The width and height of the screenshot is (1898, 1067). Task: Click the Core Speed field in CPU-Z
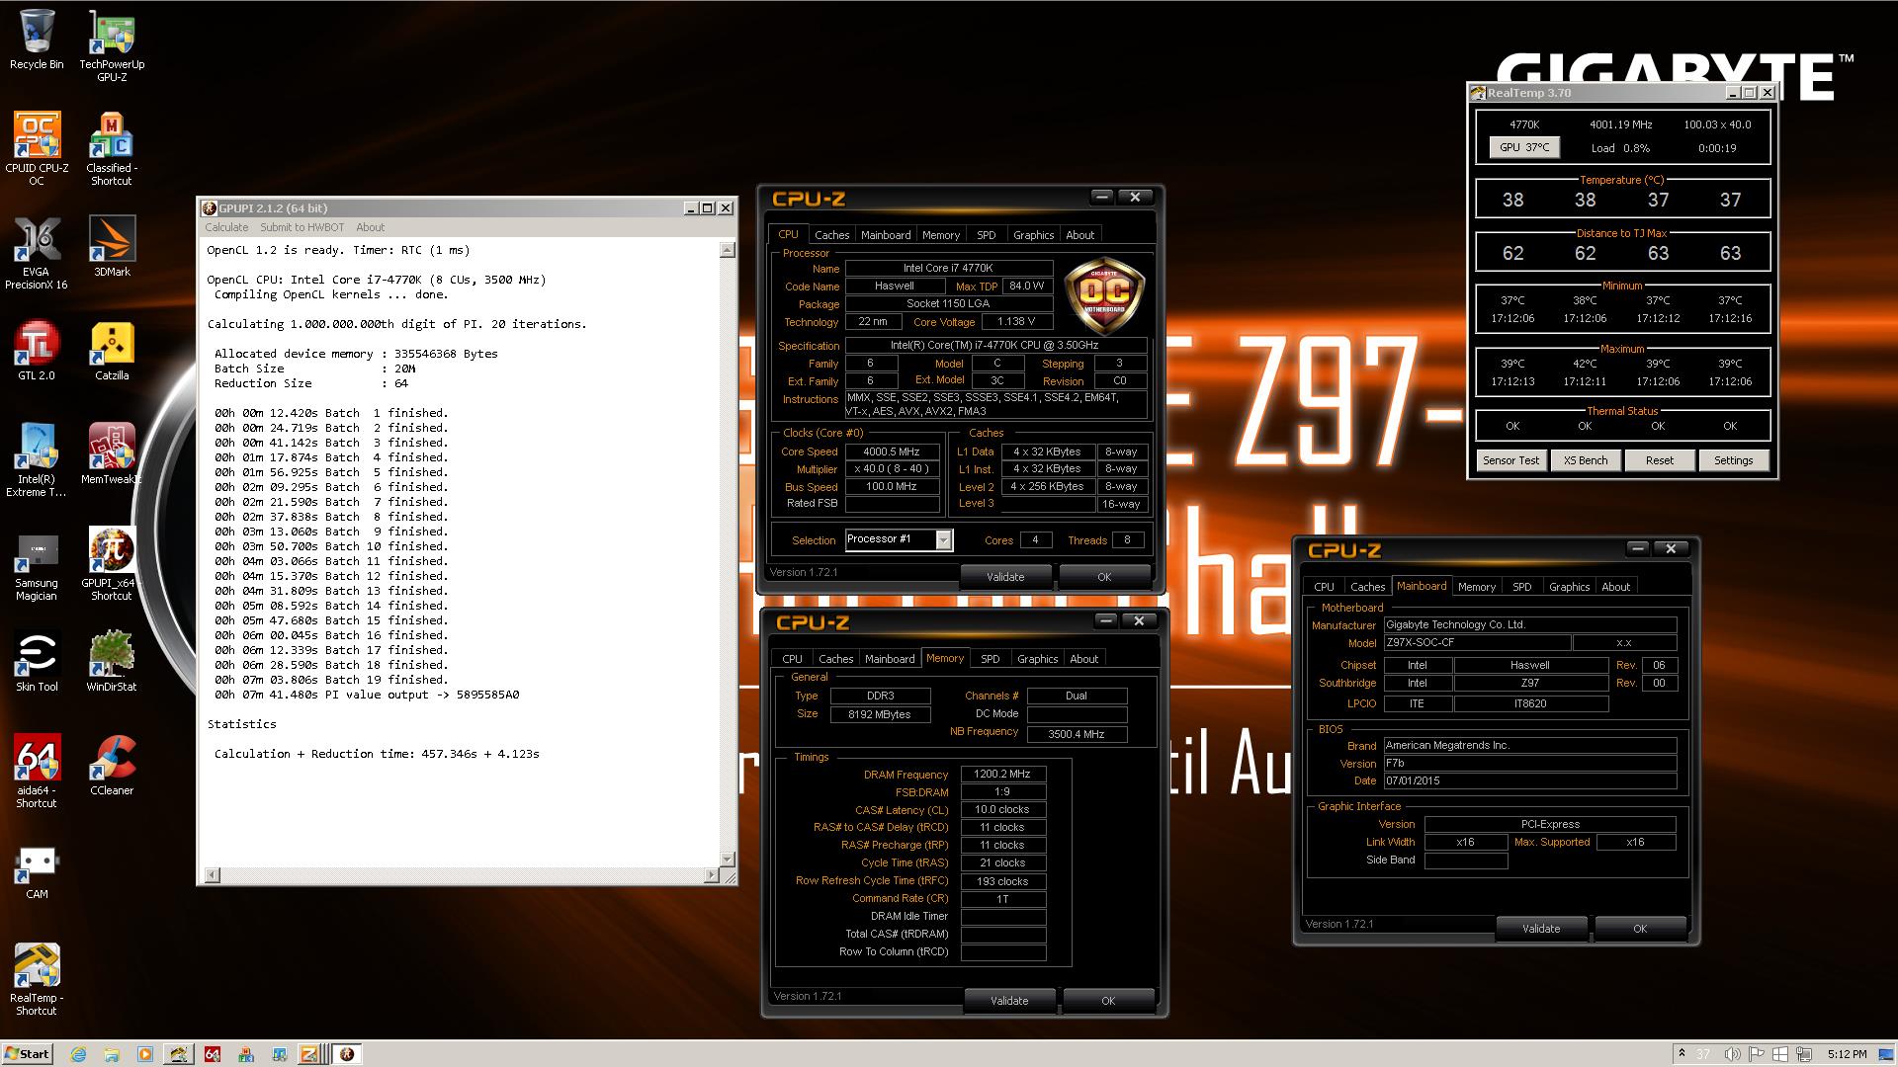coord(892,451)
